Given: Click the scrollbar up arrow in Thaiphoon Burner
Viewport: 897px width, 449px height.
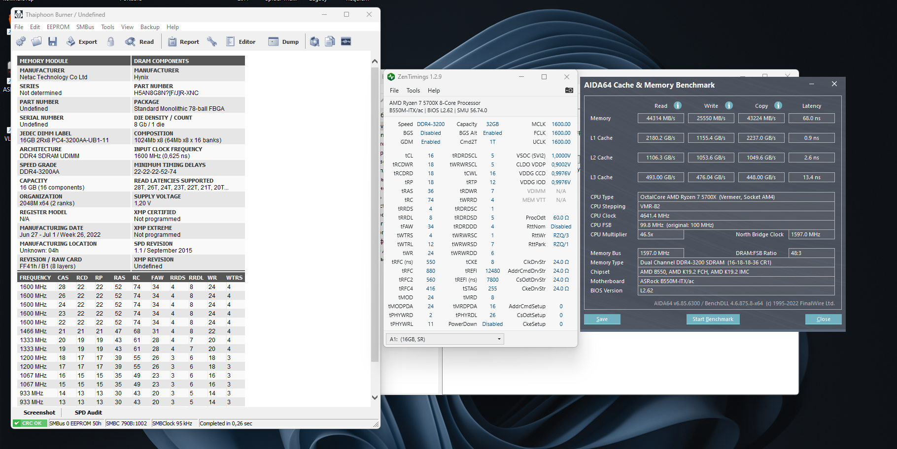Looking at the screenshot, I should click(375, 62).
